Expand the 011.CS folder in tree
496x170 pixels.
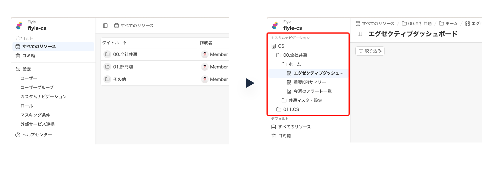[291, 109]
